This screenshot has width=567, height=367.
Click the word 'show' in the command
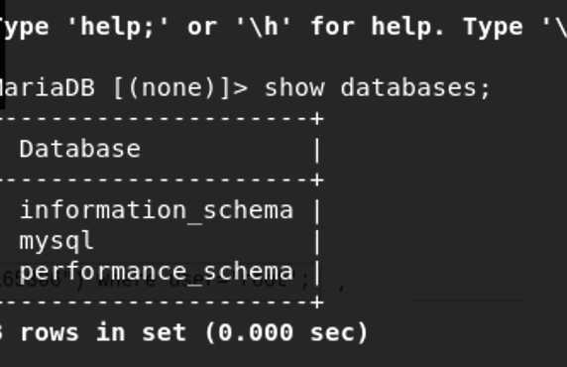tap(294, 88)
